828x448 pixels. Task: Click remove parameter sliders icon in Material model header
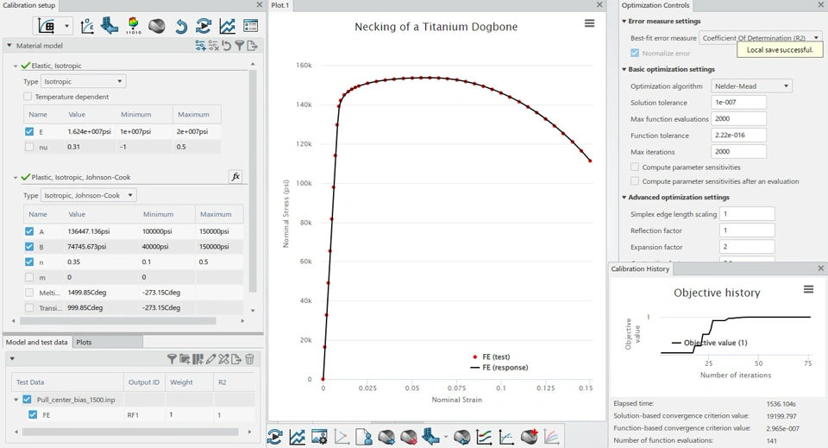213,46
